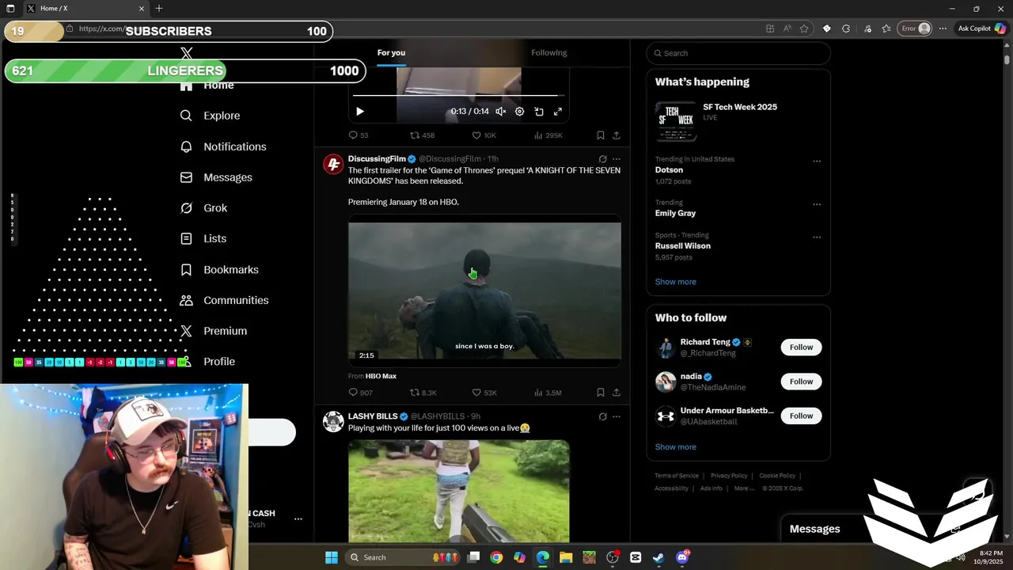
Task: Open SF Tech Week 2025 live event
Action: pos(738,121)
